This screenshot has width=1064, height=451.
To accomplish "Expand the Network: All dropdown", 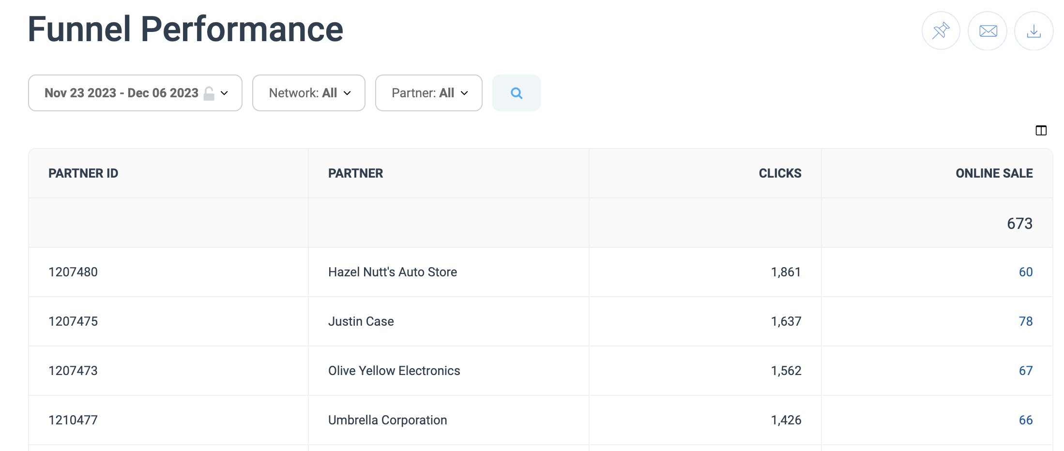I will [309, 93].
